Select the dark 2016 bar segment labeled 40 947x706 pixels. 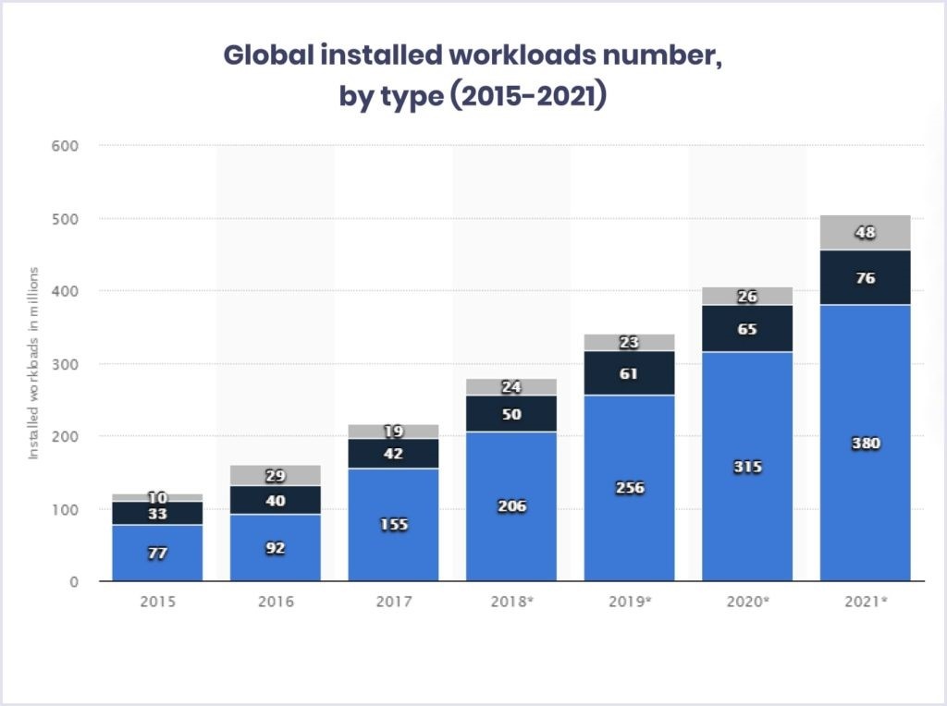pos(276,500)
